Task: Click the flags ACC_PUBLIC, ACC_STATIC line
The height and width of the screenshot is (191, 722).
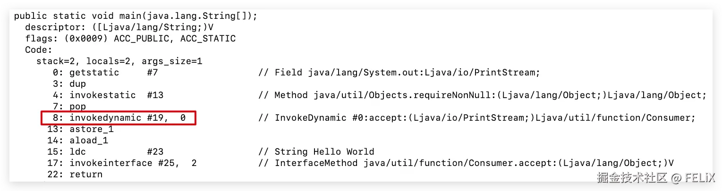Action: point(130,38)
